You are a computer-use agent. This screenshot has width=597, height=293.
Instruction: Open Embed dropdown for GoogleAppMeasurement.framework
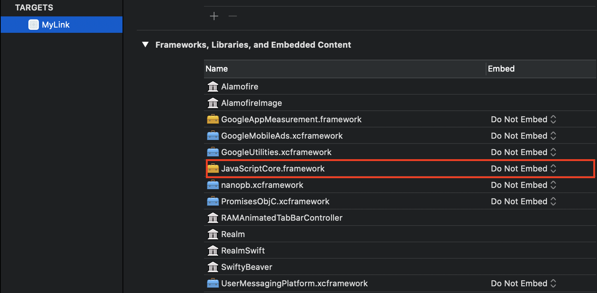tap(524, 119)
